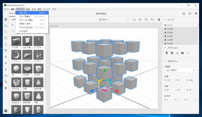This screenshot has height=117, width=202.
Task: Activate the Horizon tool
Action: pos(6,75)
